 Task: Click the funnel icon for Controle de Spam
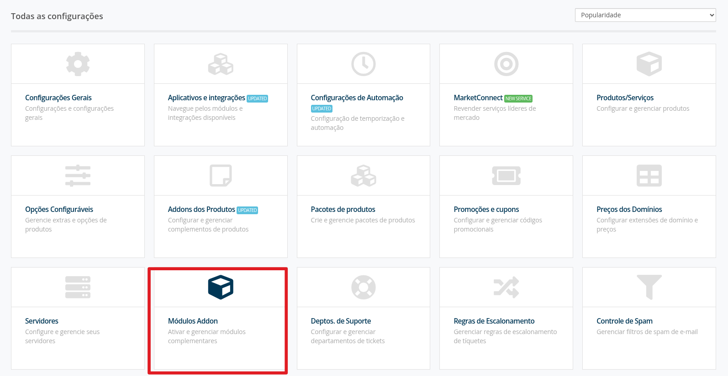(649, 287)
